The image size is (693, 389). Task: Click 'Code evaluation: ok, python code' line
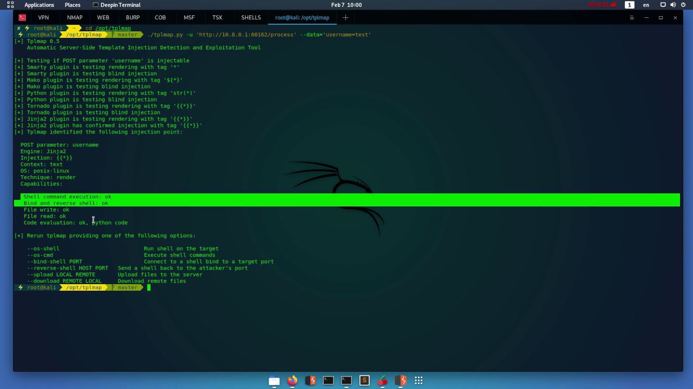[x=76, y=223]
